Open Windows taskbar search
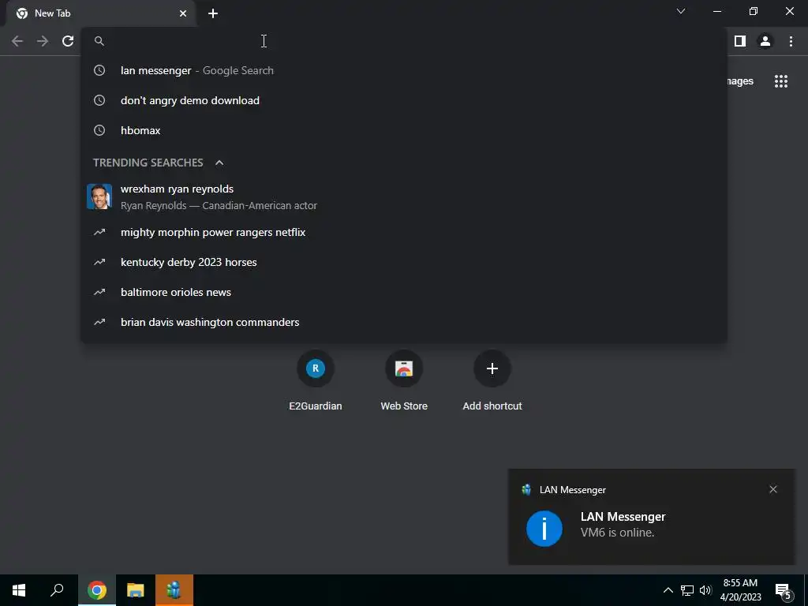 [x=57, y=590]
